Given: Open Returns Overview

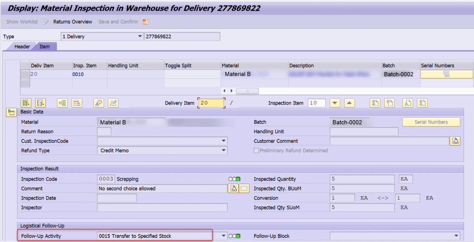Looking at the screenshot, I should tap(73, 22).
